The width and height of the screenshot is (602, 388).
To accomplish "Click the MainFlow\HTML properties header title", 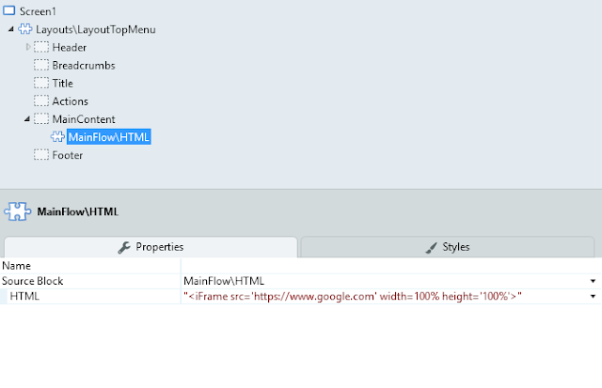I will pos(77,211).
